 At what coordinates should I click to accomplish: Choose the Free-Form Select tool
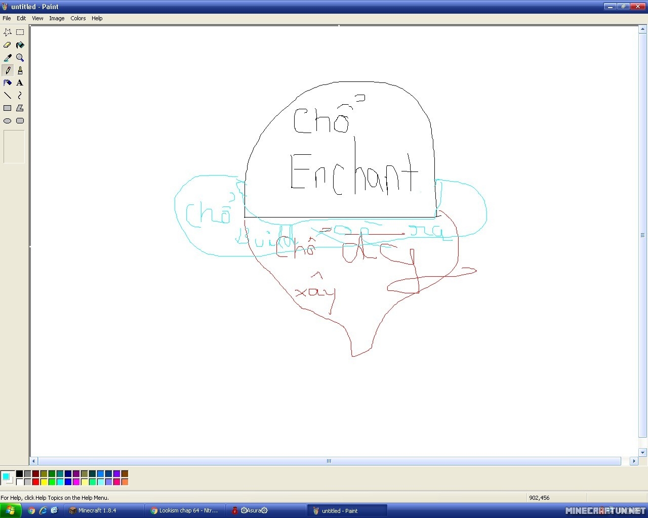8,32
